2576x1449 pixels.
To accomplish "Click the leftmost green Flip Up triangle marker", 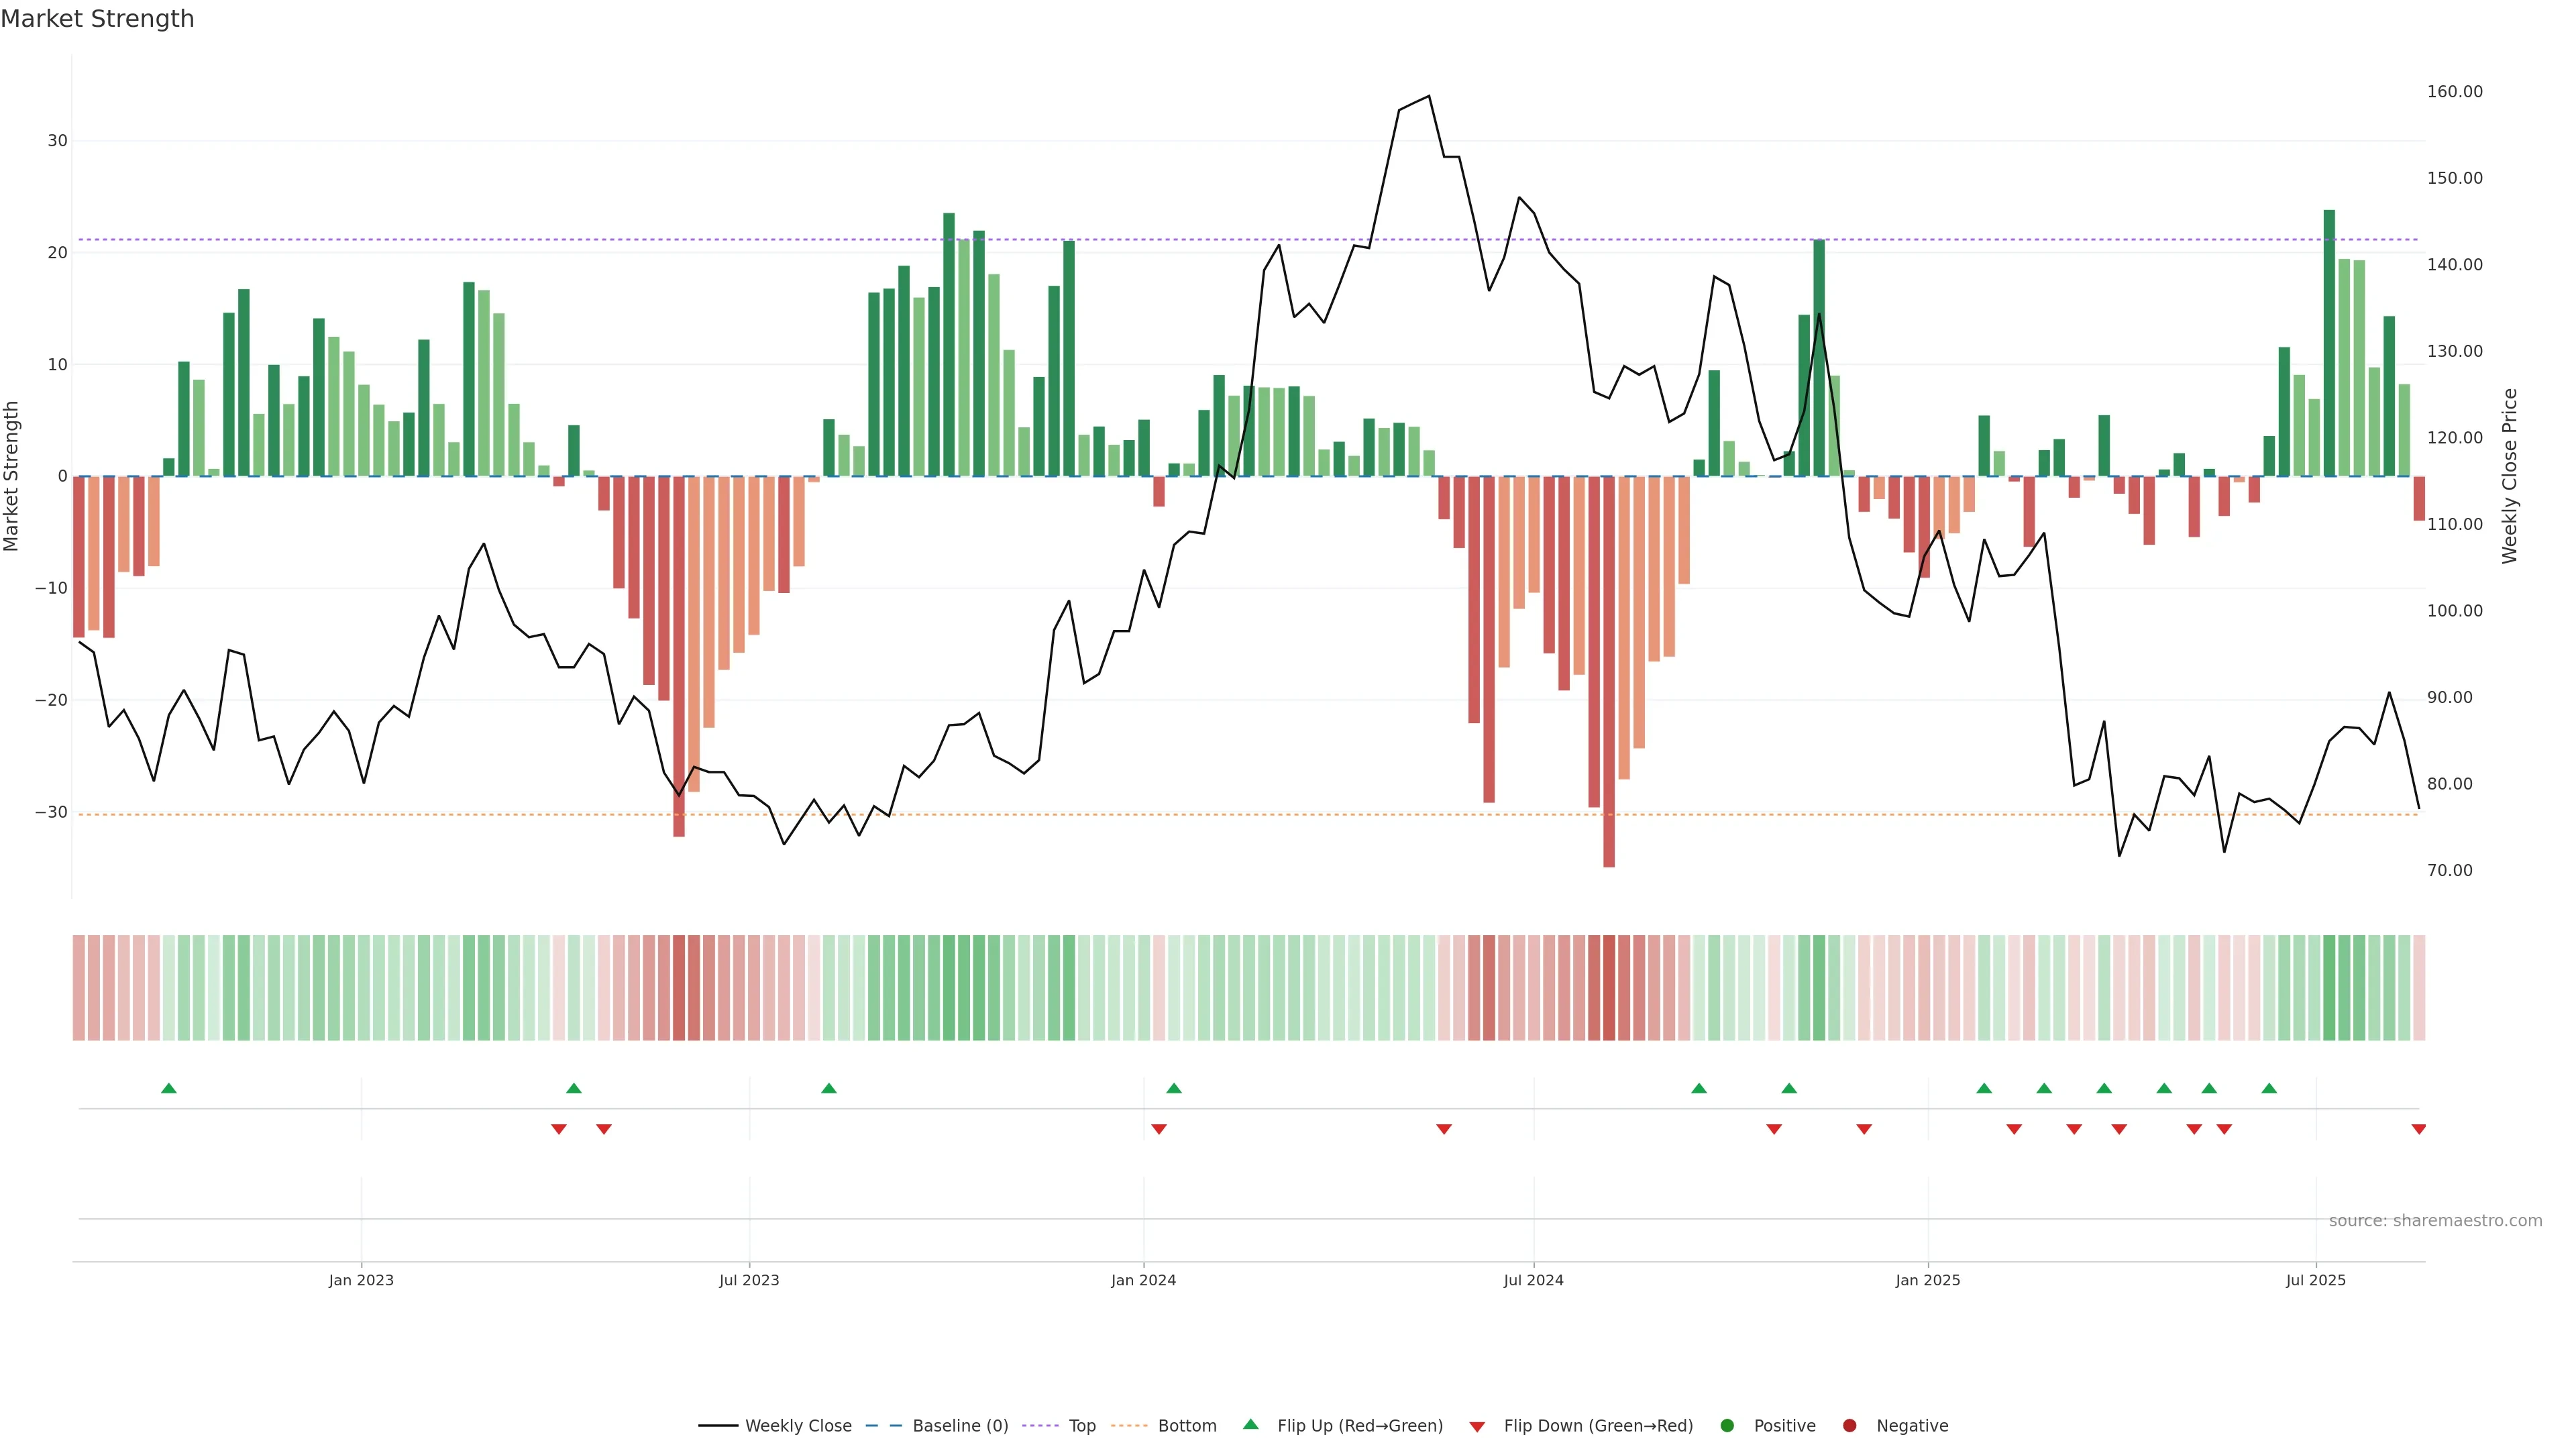I will click(x=169, y=1088).
